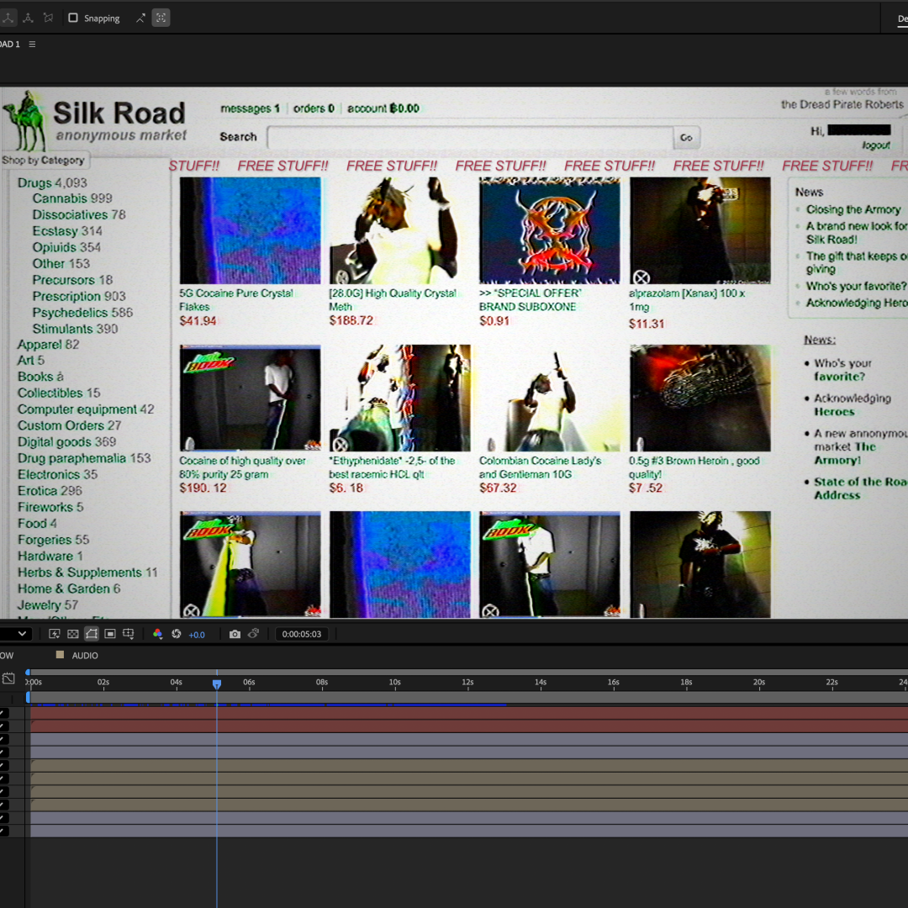
Task: Select the bottom blue-gray layer bar
Action: tap(469, 831)
